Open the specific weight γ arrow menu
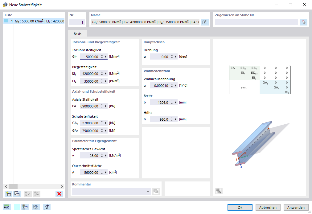The image size is (312, 214). click(x=106, y=156)
